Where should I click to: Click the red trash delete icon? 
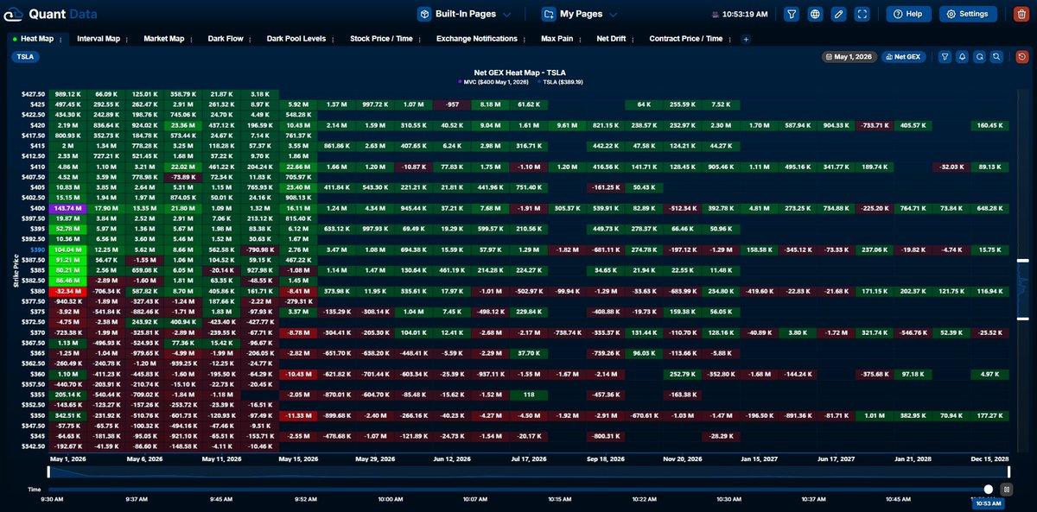coord(1021,14)
